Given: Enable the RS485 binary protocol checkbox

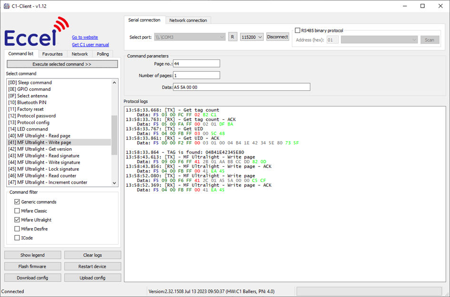Looking at the screenshot, I should click(x=298, y=30).
